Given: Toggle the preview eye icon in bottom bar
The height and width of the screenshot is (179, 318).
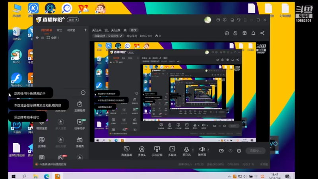Looking at the screenshot, I should (x=231, y=151).
